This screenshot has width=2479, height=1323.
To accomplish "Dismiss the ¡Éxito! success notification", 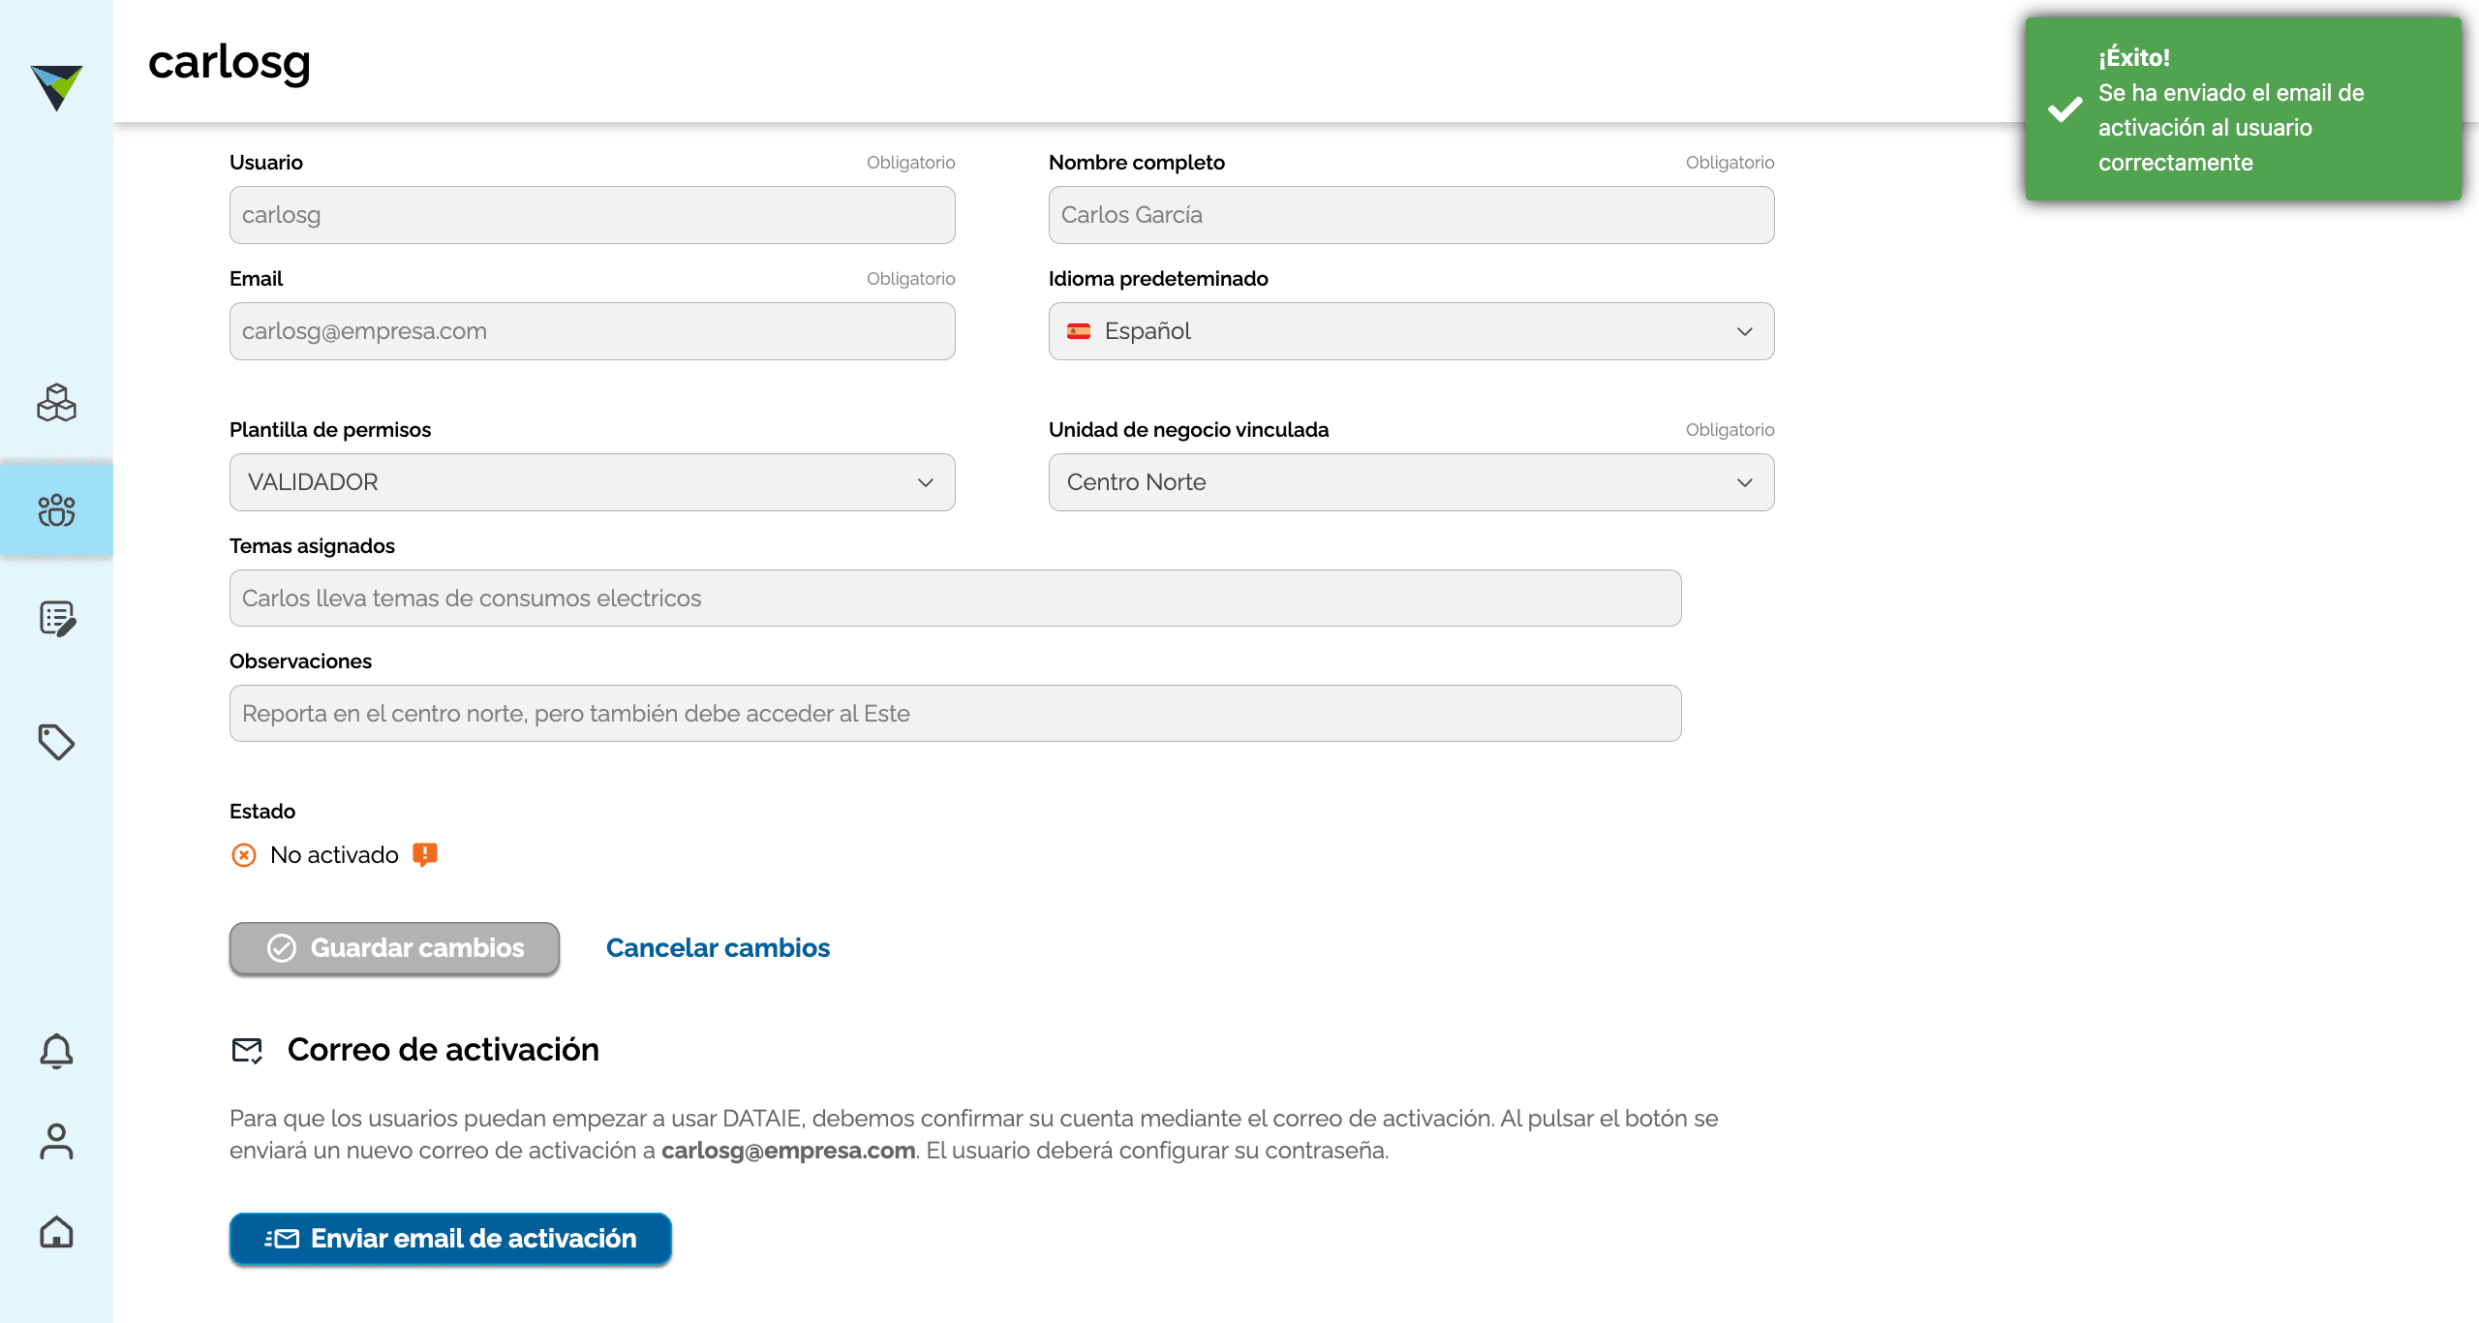I will pos(2243,108).
